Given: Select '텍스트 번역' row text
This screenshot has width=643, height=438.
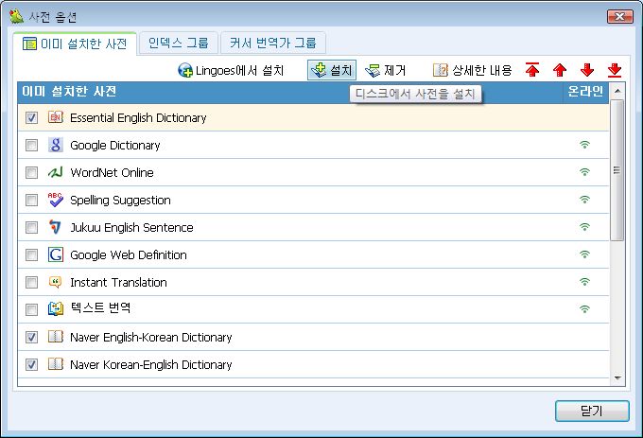Looking at the screenshot, I should [100, 308].
